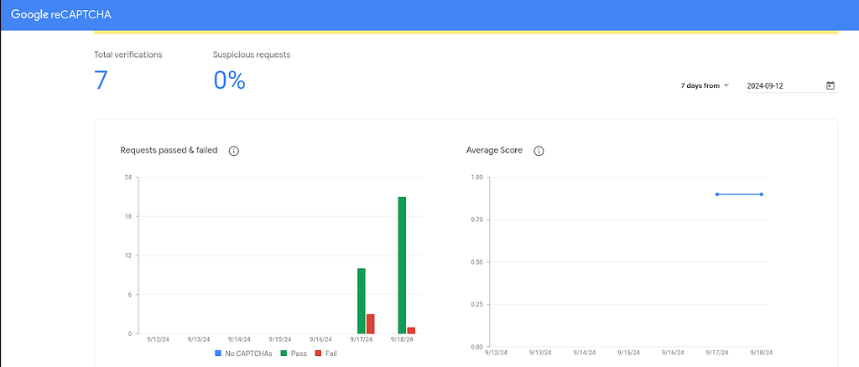Image resolution: width=859 pixels, height=367 pixels.
Task: Click the 'Requests passed & failed' title
Action: click(169, 151)
